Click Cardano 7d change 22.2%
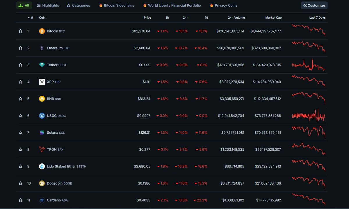Viewport: 349px width, 209px height. coord(201,200)
